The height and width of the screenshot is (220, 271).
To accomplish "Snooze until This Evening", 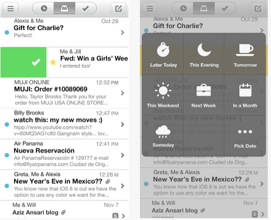I will pos(204,54).
